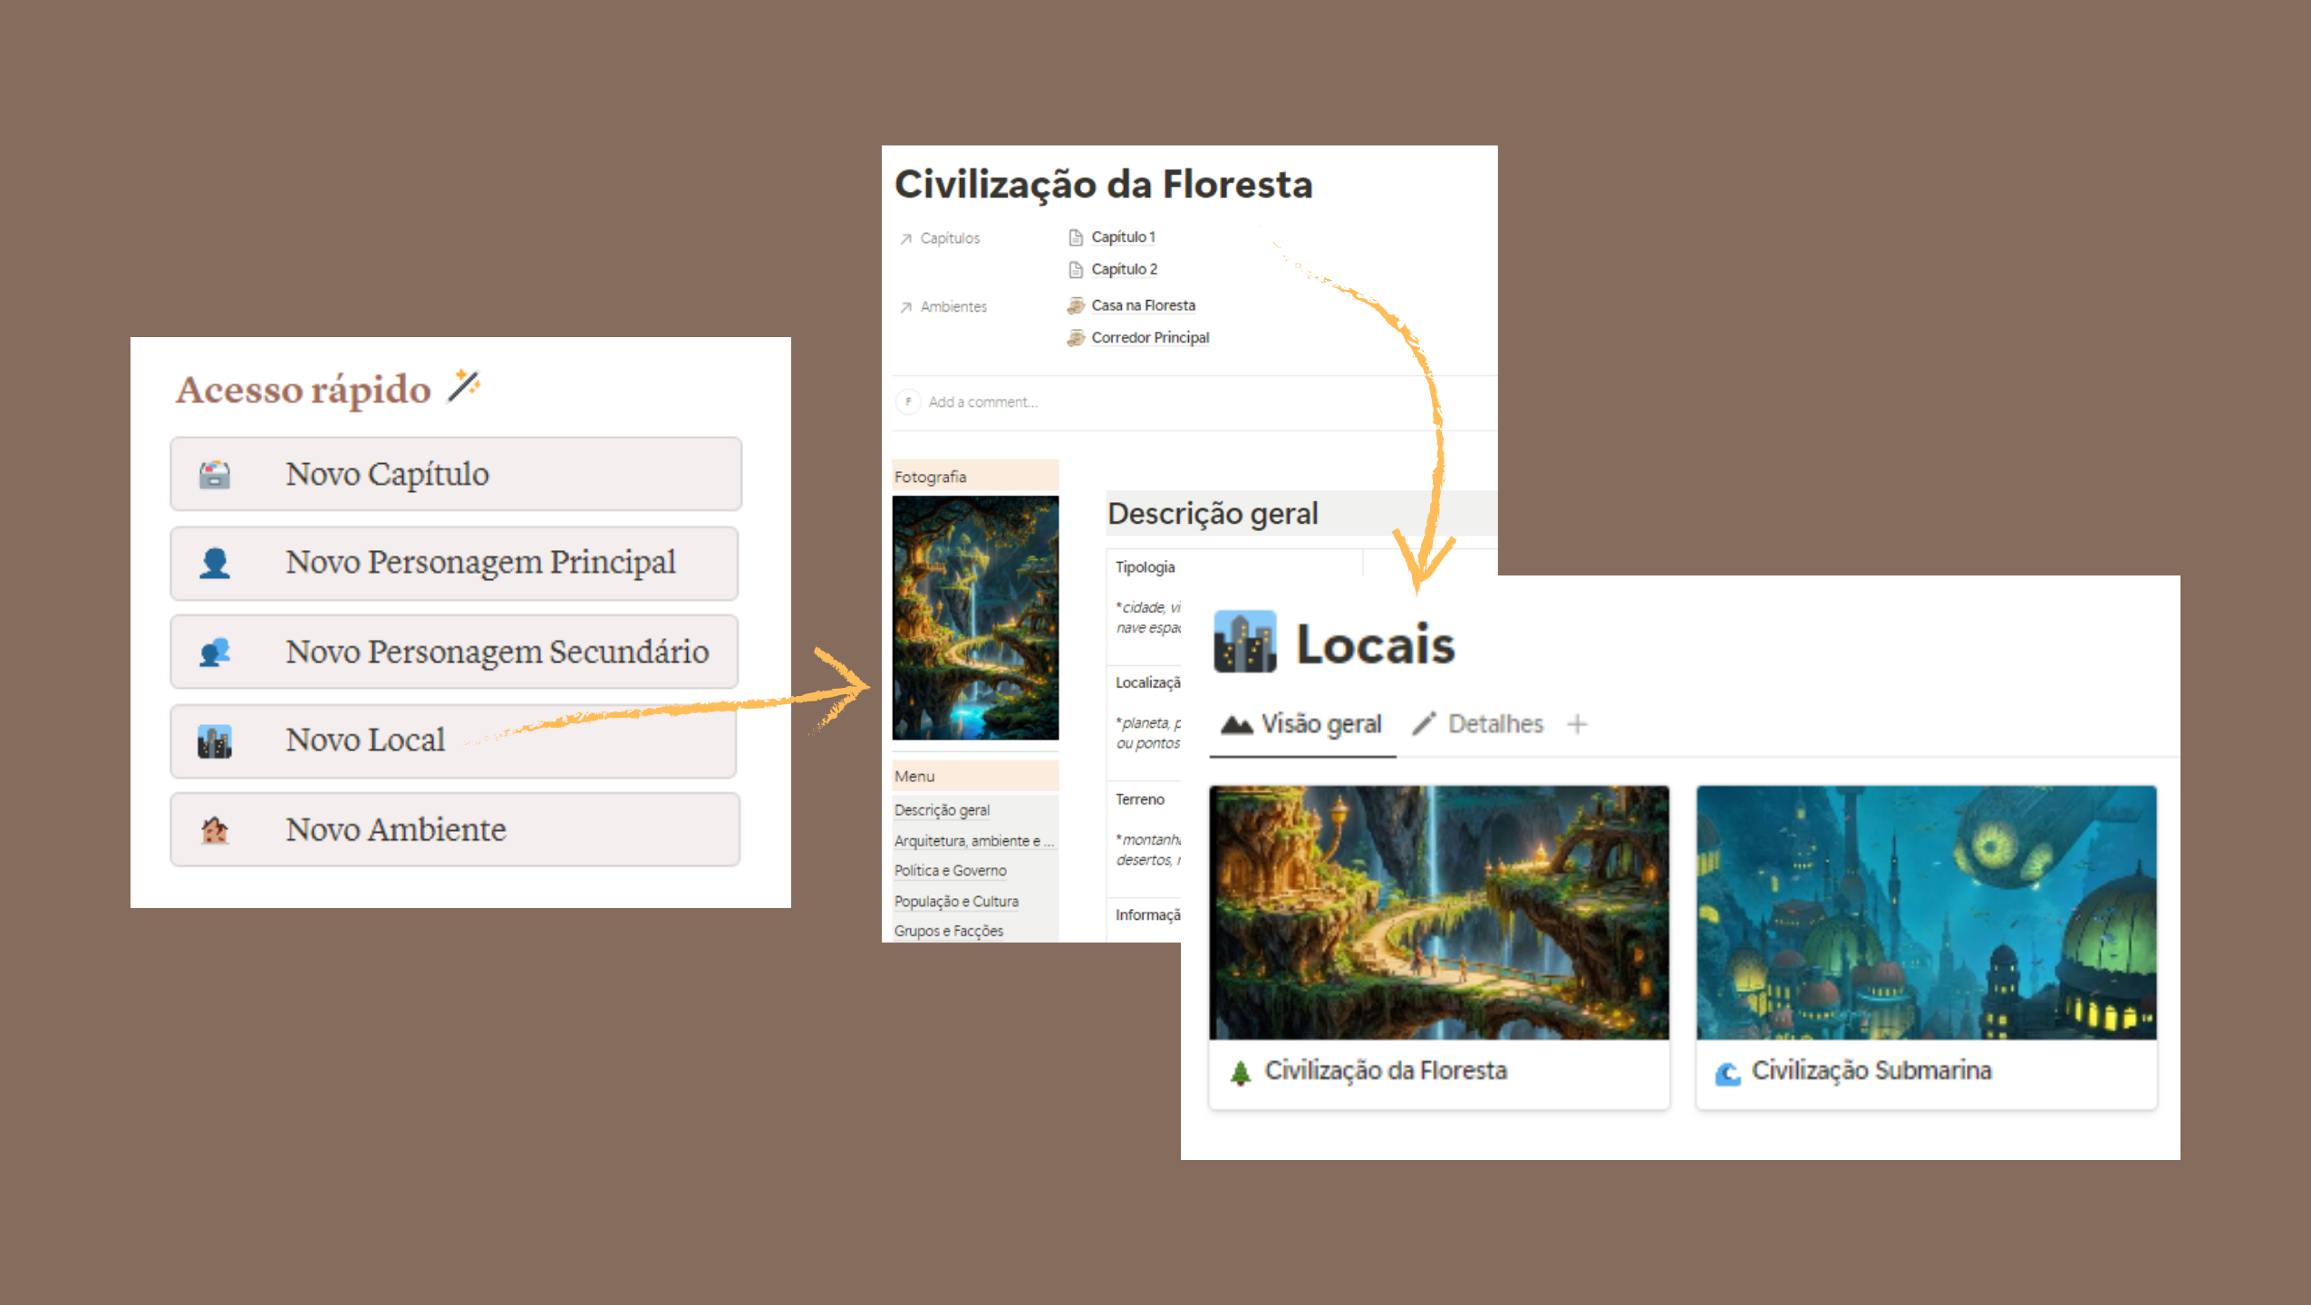
Task: Click the Novo Personagem Secundário button
Action: pyautogui.click(x=455, y=652)
